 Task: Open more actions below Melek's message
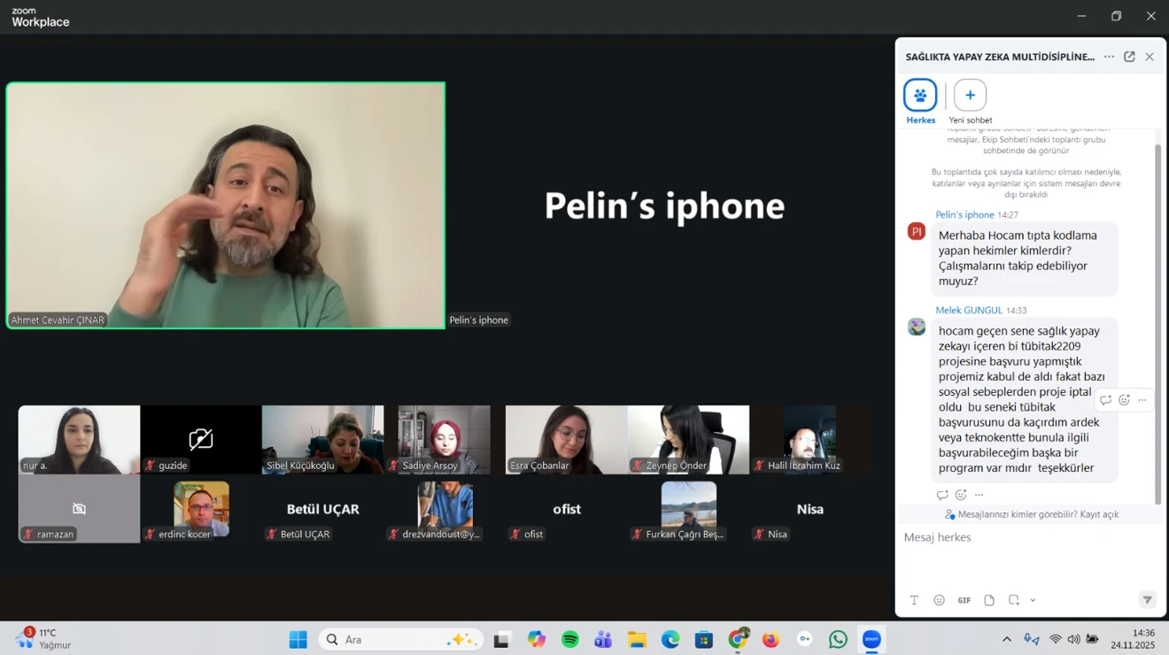tap(979, 495)
